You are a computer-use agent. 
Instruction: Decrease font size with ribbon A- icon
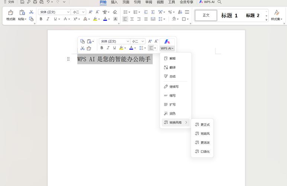[97, 12]
